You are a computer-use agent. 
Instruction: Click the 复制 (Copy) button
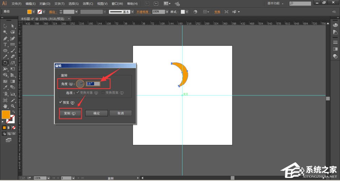pyautogui.click(x=71, y=113)
